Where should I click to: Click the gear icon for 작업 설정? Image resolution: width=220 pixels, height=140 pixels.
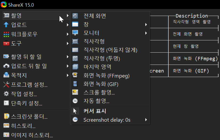click(x=6, y=94)
